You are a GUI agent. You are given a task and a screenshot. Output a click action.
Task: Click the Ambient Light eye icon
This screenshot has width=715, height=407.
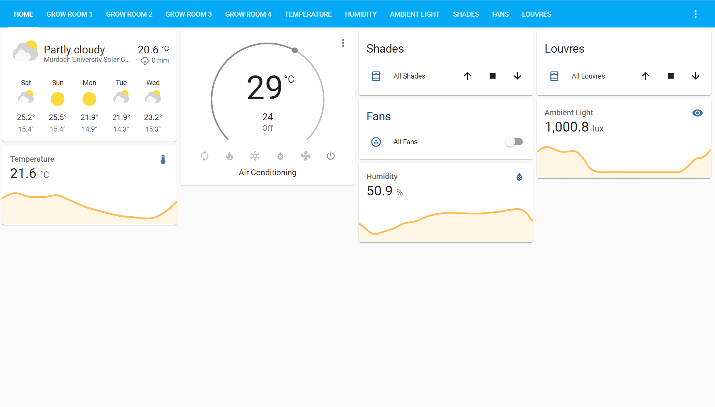[x=697, y=113]
